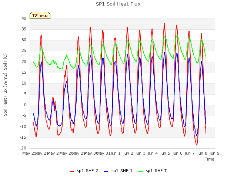
Task: Click the 0 y-axis tick label
Action: pyautogui.click(x=25, y=105)
